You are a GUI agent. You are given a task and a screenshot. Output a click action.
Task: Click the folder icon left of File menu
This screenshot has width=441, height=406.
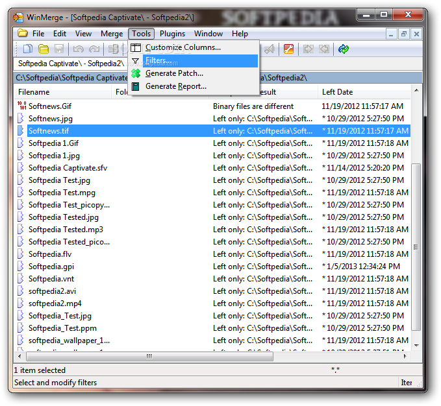pyautogui.click(x=23, y=33)
